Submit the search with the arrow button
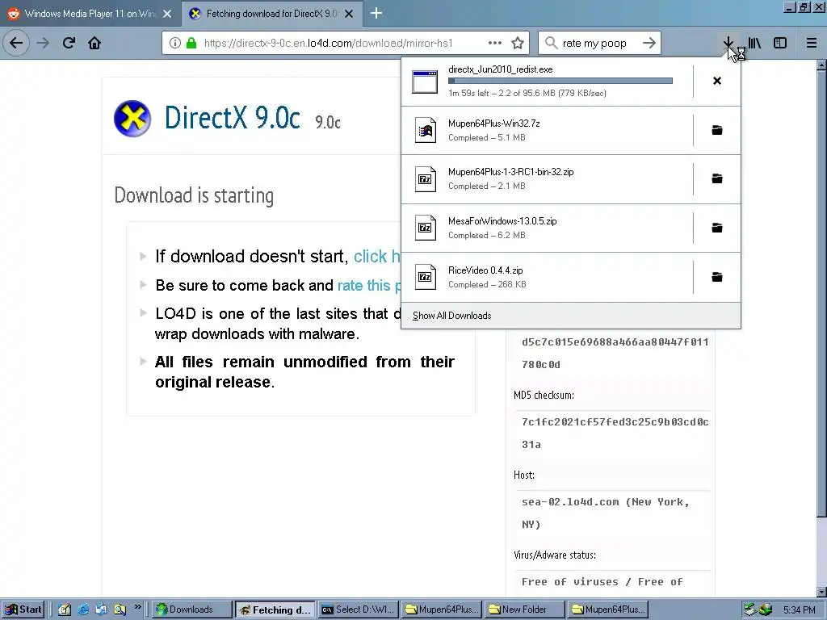This screenshot has width=827, height=620. click(649, 43)
